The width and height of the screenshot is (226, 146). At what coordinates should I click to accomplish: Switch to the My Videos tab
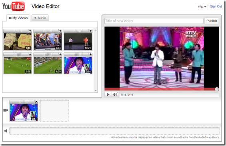click(x=18, y=18)
